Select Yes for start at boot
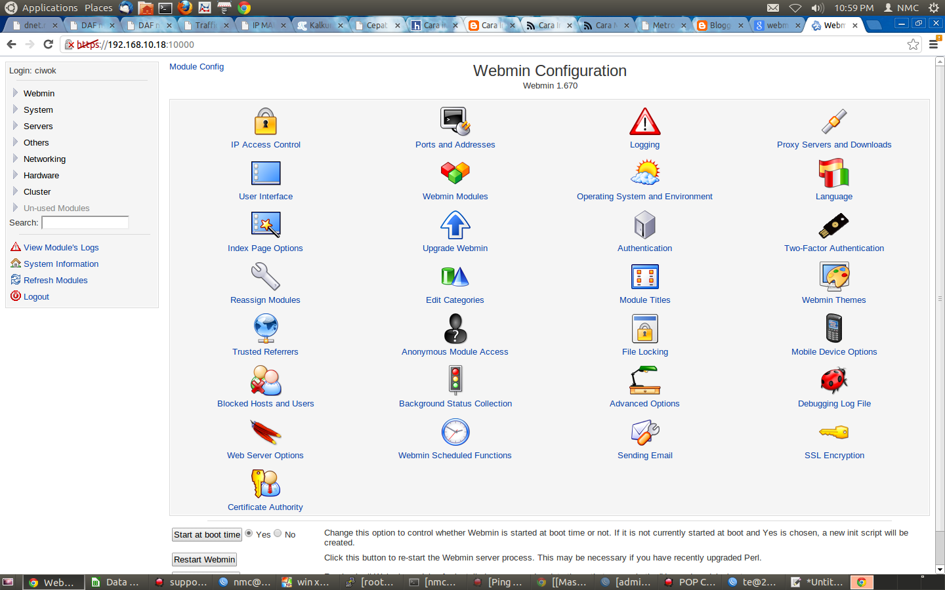The height and width of the screenshot is (590, 945). point(249,534)
